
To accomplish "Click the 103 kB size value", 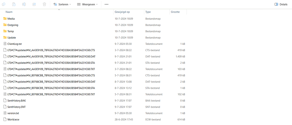I will (181, 69).
